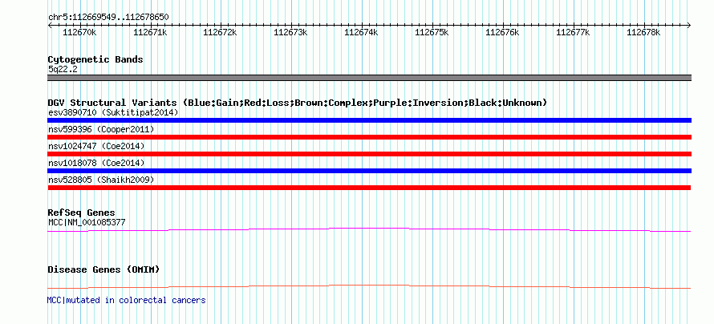Open MCC|mutated in colorectal cancers link
This screenshot has height=324, width=714.
click(x=127, y=300)
